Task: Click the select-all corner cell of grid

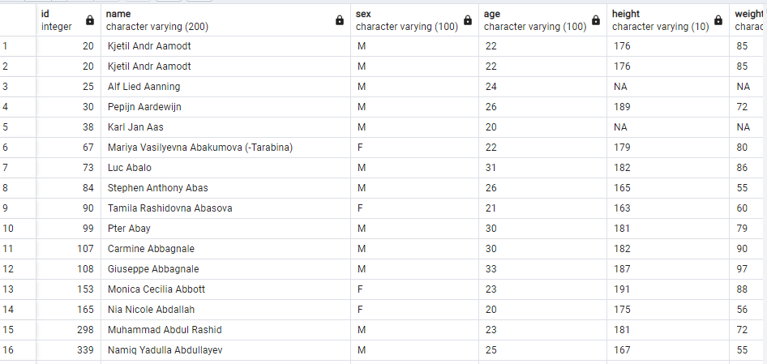Action: pos(18,20)
